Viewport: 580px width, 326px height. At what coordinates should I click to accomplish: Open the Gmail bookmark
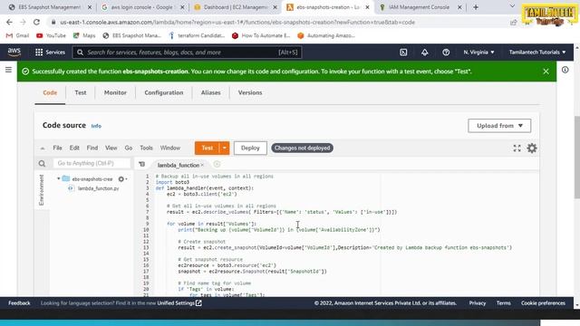17,35
